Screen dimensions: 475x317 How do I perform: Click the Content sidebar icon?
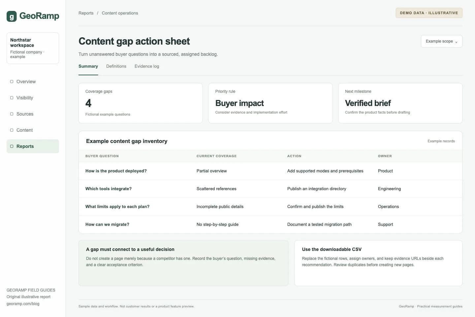[x=12, y=130]
